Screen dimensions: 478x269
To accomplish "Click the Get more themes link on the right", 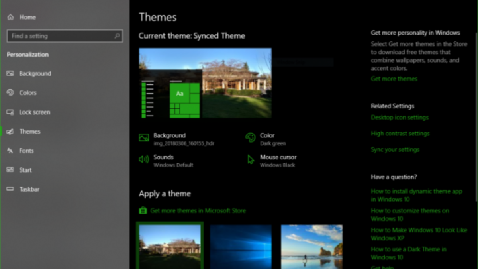I will point(394,79).
